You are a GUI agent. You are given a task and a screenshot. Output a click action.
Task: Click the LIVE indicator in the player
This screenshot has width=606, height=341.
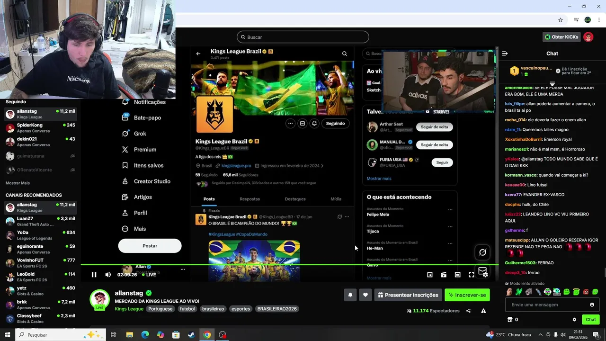tap(148, 275)
